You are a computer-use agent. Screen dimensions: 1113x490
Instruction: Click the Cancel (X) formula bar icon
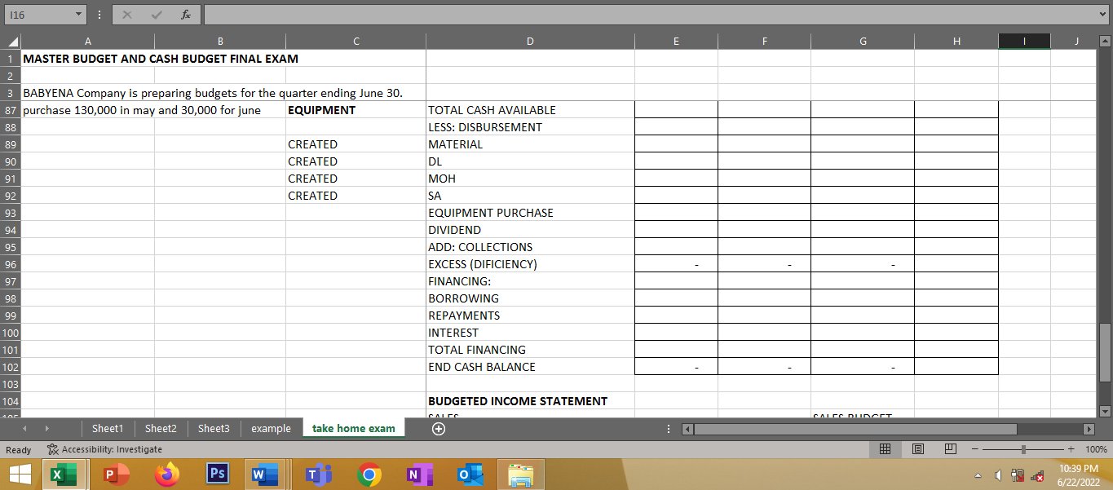pyautogui.click(x=129, y=15)
